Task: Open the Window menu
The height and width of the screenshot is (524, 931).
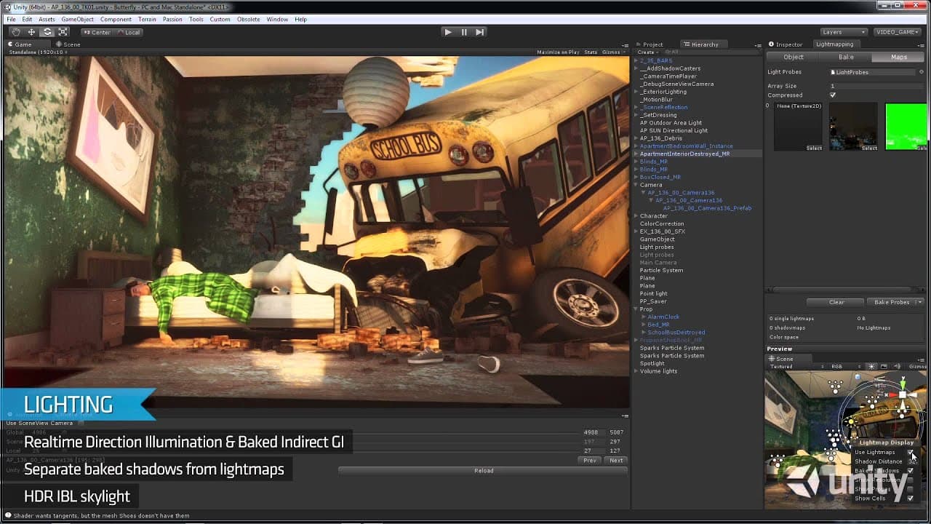Action: point(277,20)
